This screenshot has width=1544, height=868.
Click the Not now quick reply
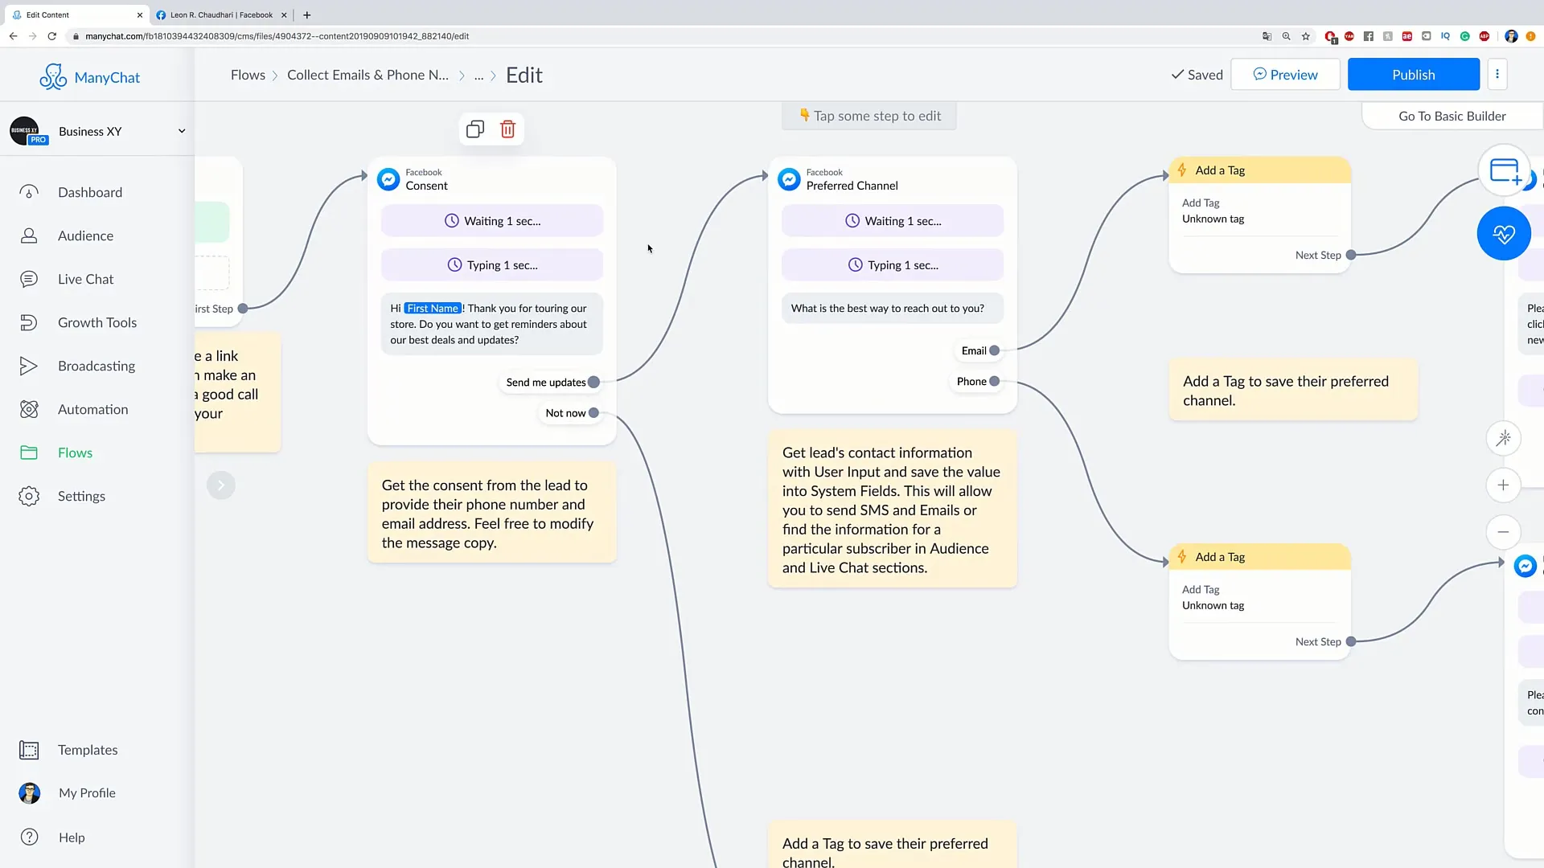click(x=566, y=413)
